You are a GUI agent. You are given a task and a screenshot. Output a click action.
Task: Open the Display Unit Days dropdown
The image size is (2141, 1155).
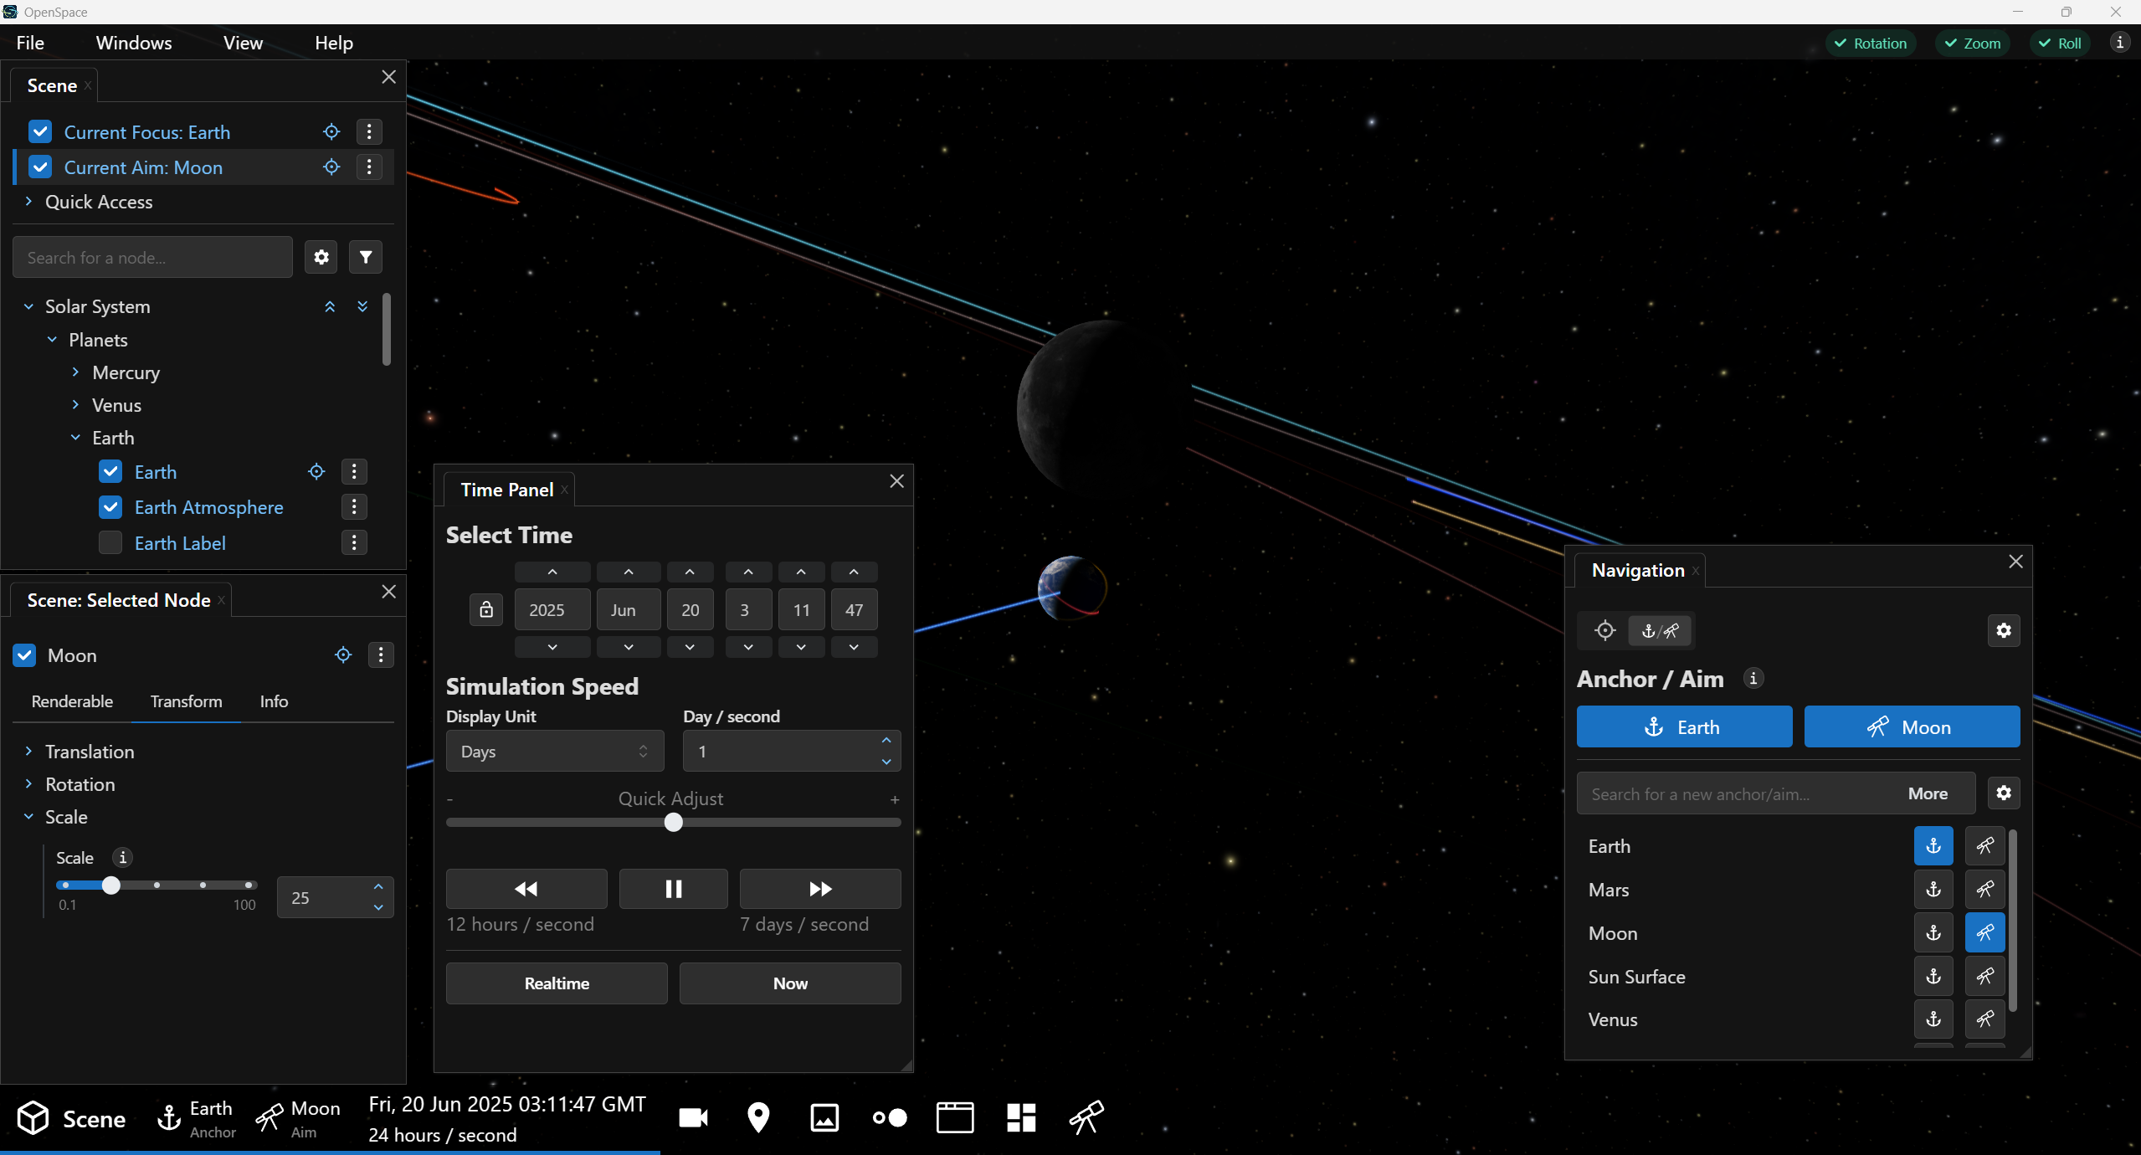tap(555, 752)
